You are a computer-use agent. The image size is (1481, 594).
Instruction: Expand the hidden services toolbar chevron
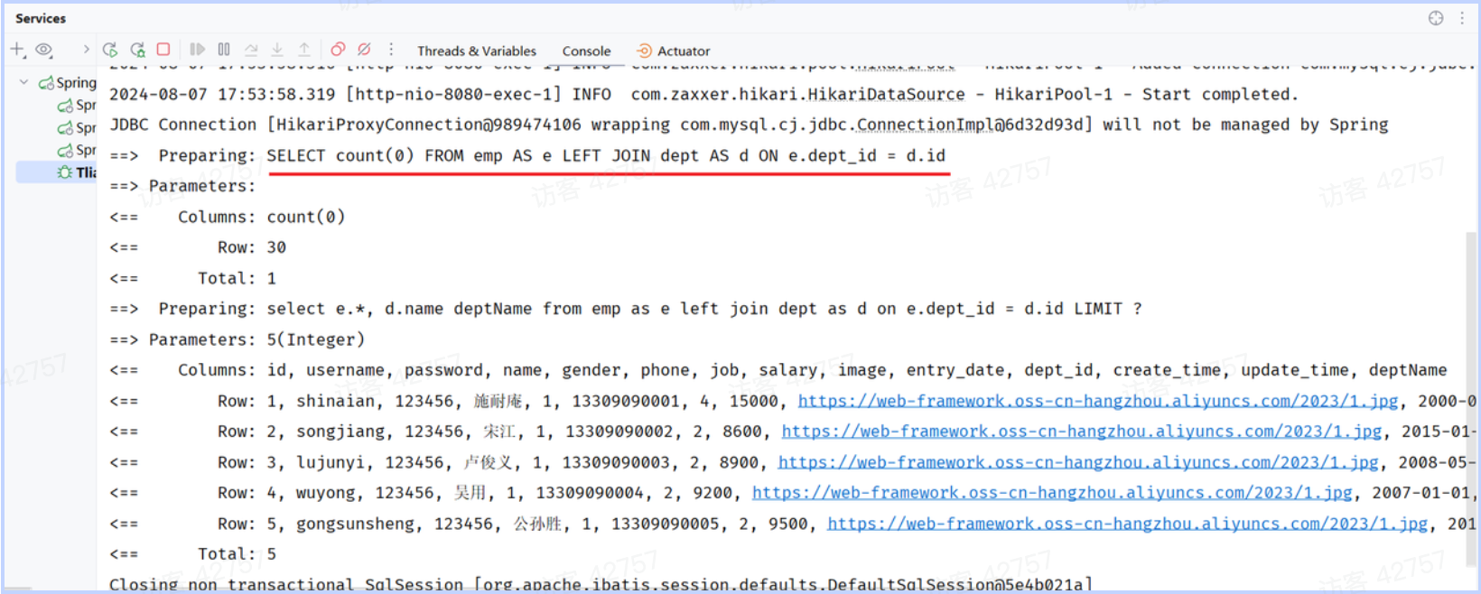coord(86,50)
